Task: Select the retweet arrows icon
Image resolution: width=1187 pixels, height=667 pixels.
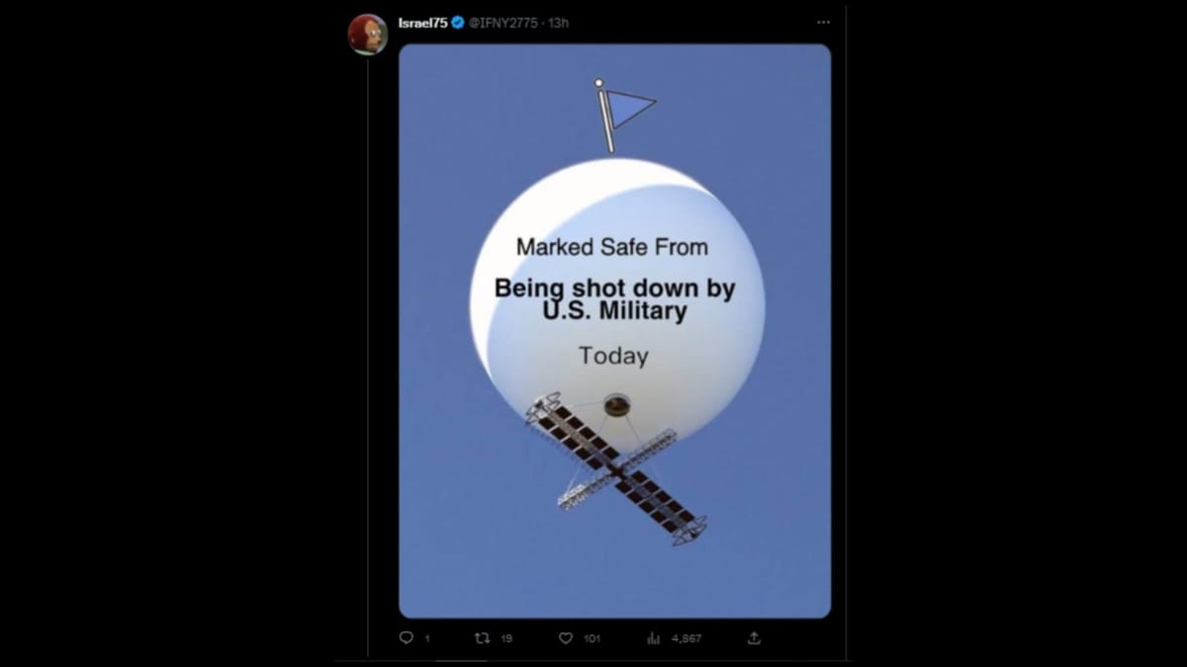Action: tap(483, 637)
